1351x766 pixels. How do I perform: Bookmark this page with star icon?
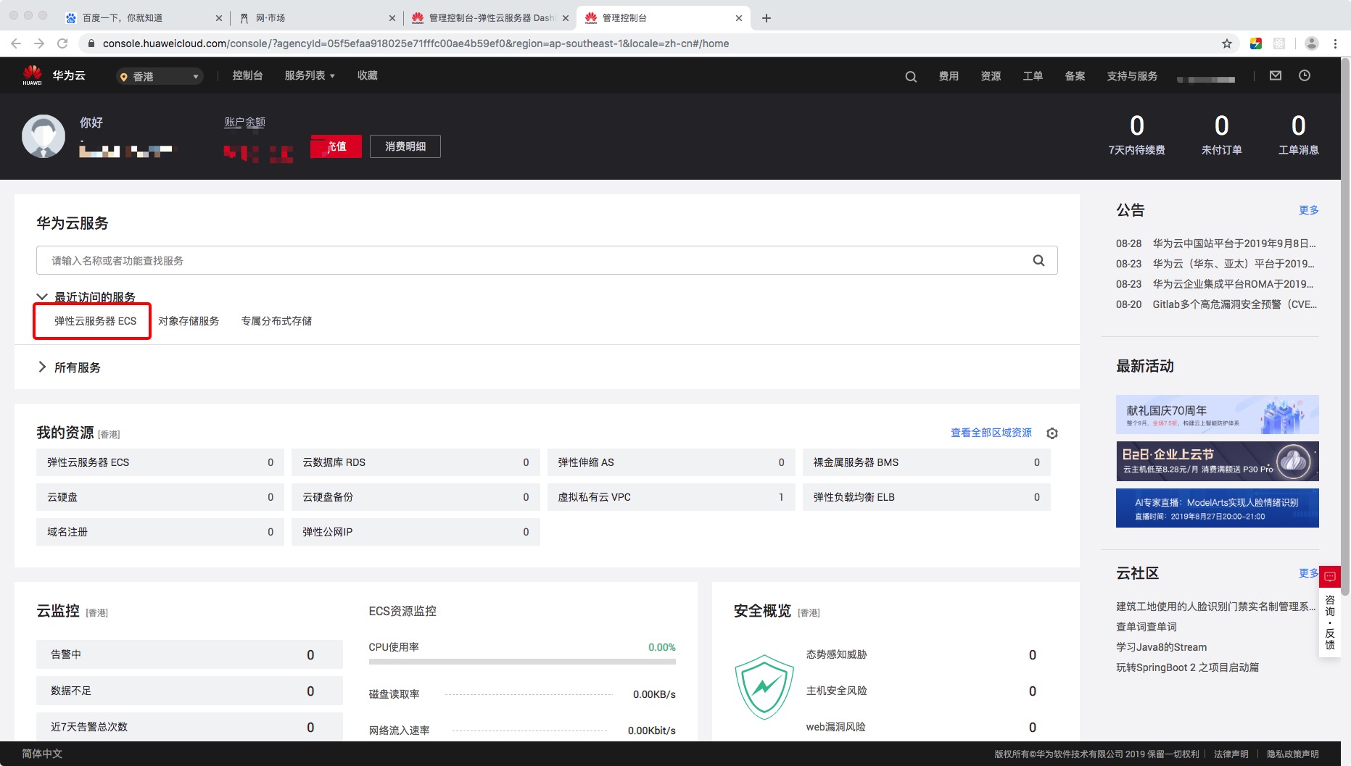tap(1227, 43)
